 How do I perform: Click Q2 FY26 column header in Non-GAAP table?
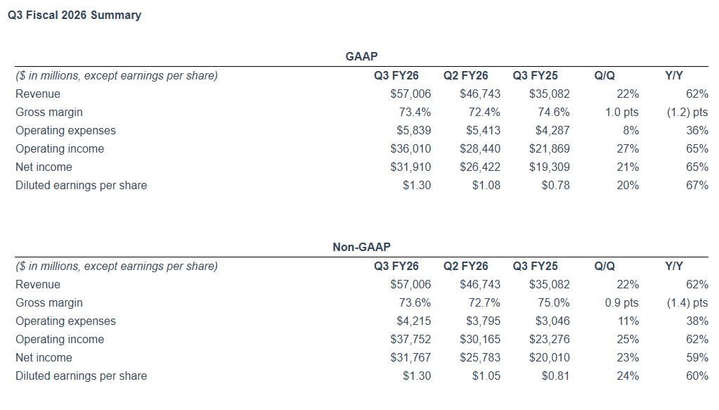click(465, 266)
